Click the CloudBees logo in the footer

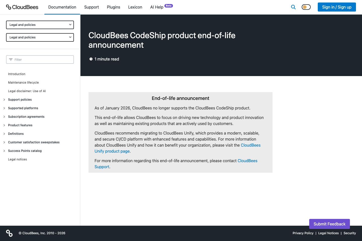9,233
